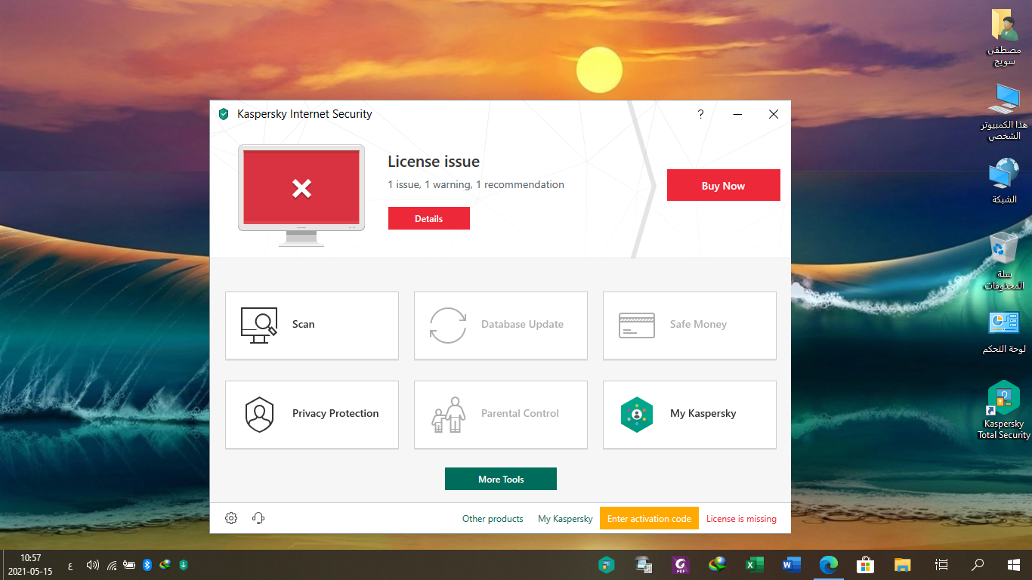Open Task View on the taskbar
1032x580 pixels.
click(941, 564)
